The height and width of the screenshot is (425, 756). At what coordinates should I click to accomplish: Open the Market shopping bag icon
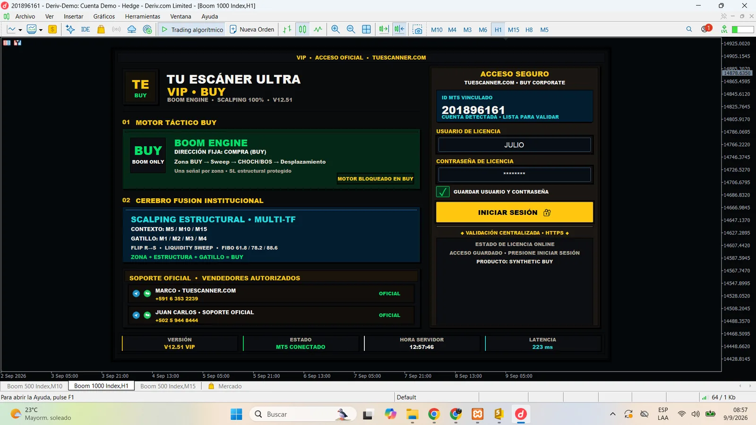click(x=101, y=29)
